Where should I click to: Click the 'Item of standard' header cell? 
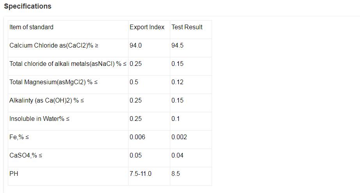click(x=31, y=27)
